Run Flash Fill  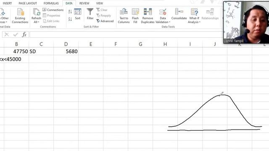(x=135, y=16)
